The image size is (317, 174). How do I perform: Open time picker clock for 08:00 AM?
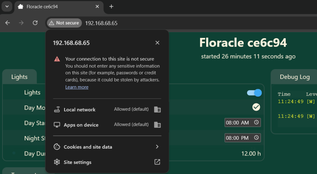(x=256, y=122)
